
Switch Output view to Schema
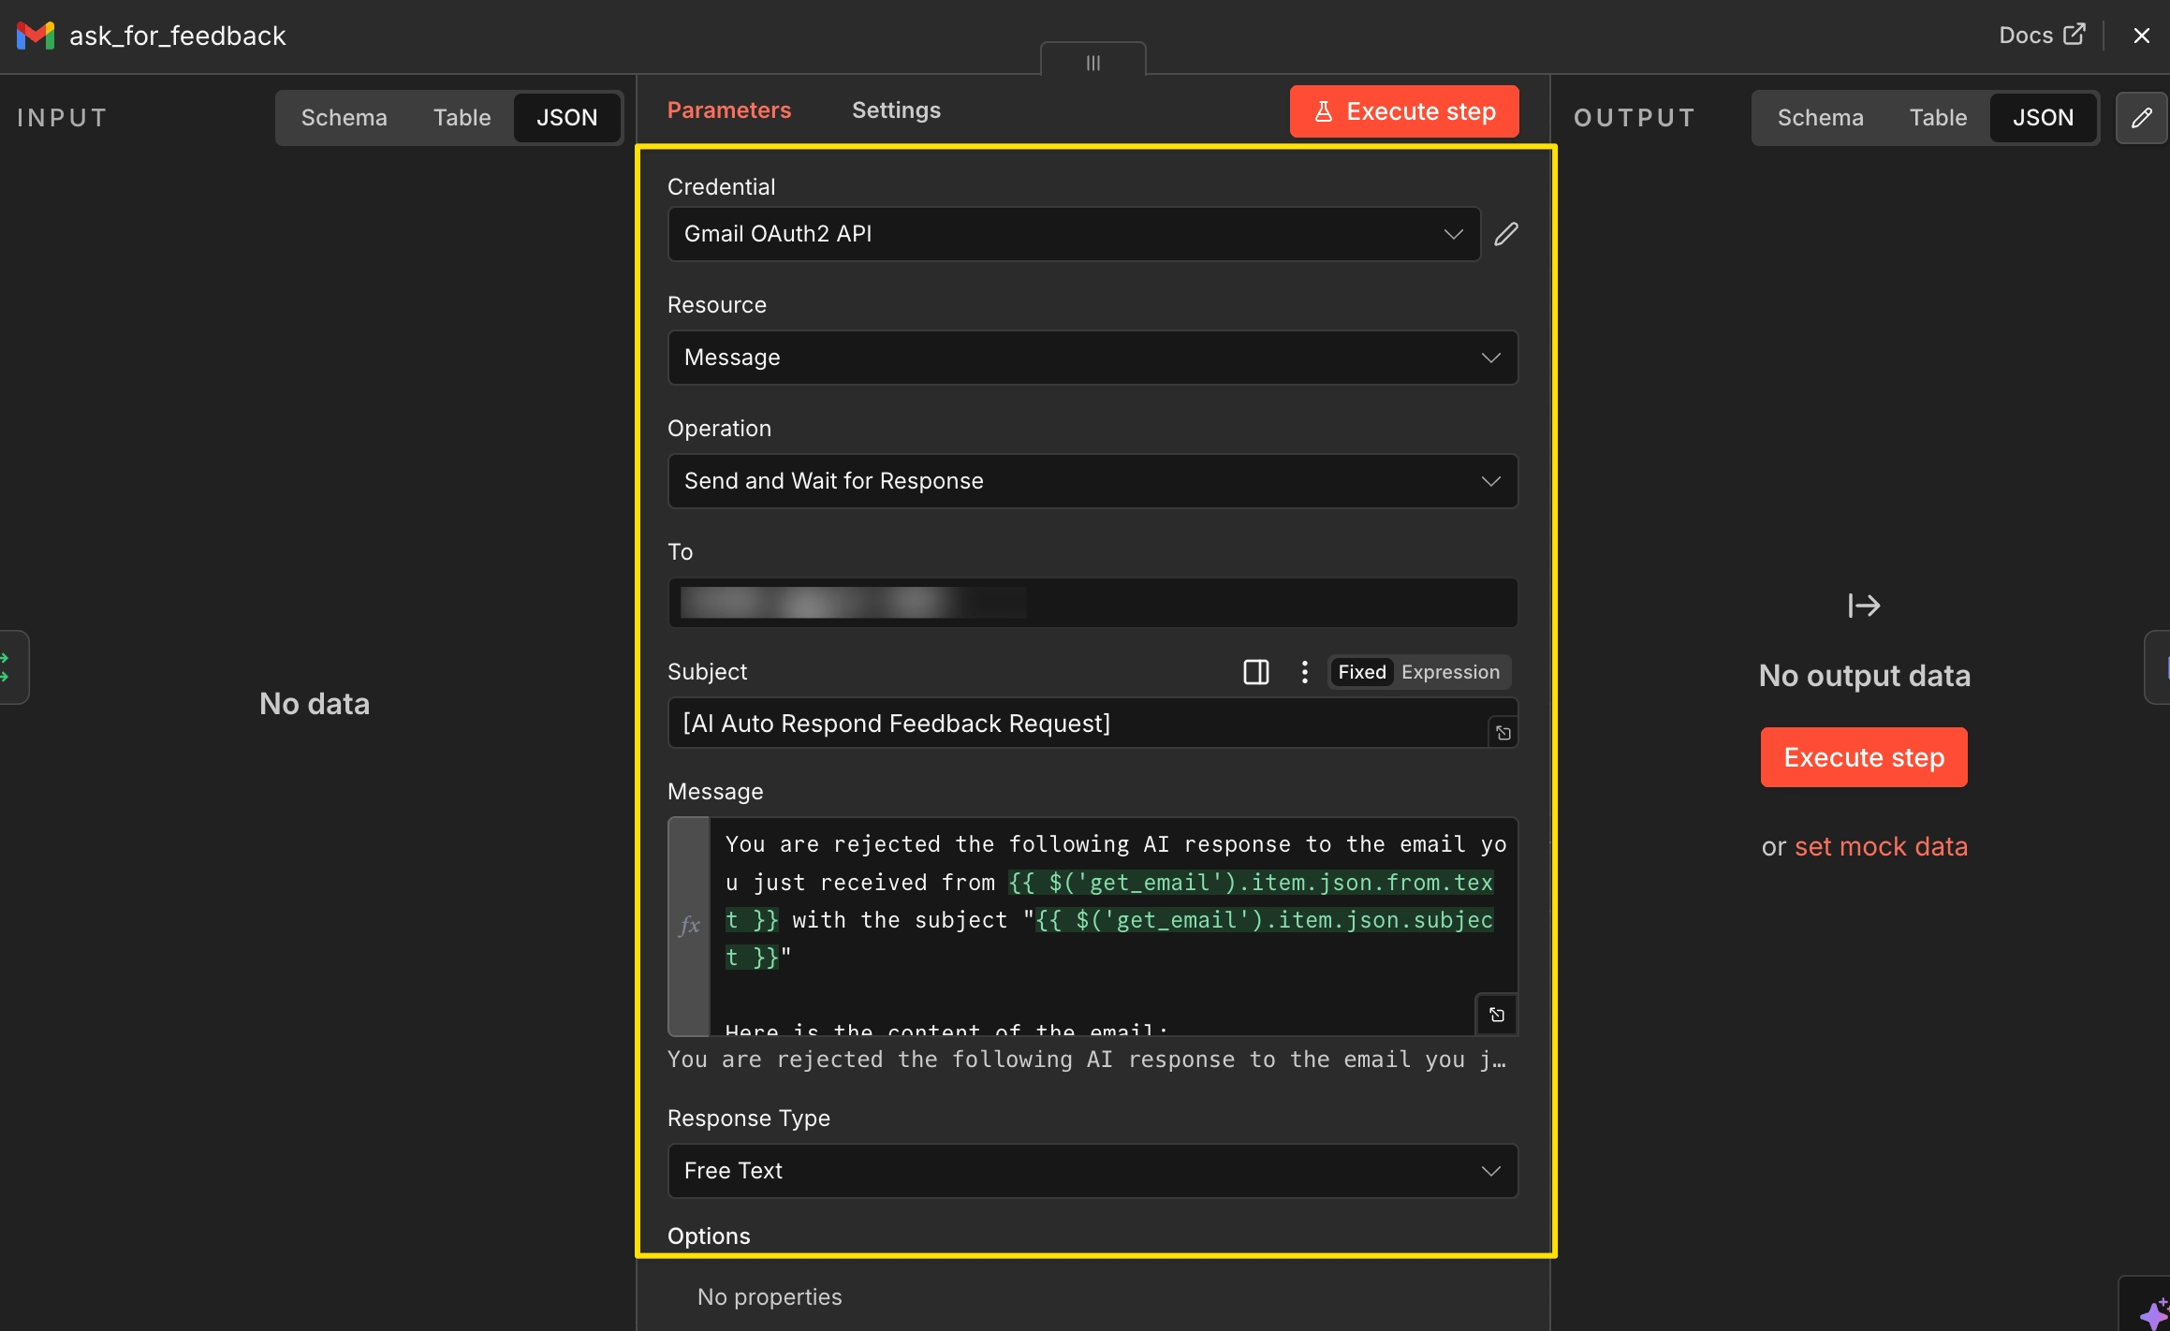coord(1820,117)
